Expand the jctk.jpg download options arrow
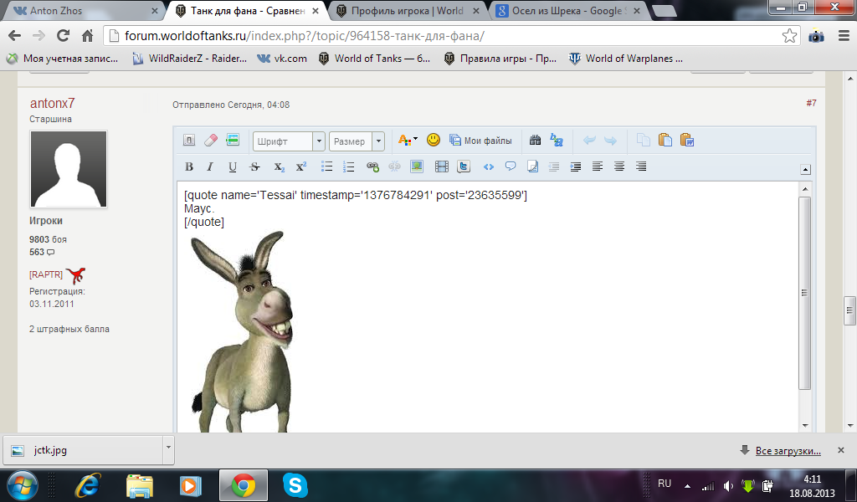The height and width of the screenshot is (502, 857). pyautogui.click(x=168, y=449)
